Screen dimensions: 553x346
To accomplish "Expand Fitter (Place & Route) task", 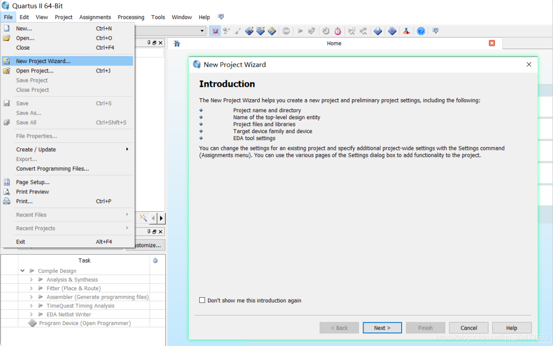I will pos(32,288).
